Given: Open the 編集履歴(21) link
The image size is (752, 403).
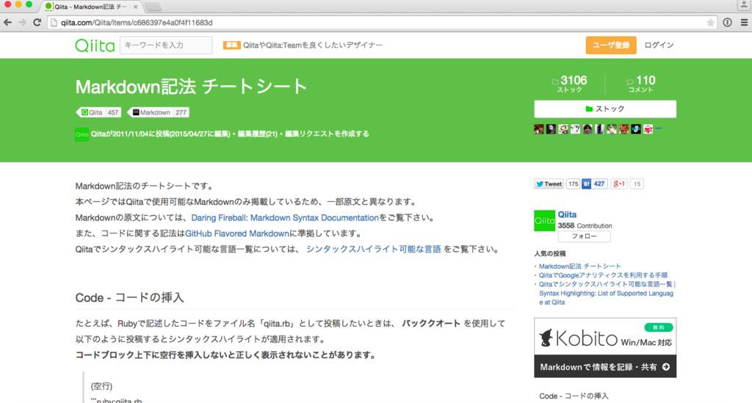Looking at the screenshot, I should point(258,134).
